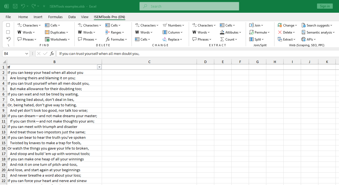The height and width of the screenshot is (185, 339).
Task: Open the autofilter dropdown on cell B1
Action: point(99,67)
